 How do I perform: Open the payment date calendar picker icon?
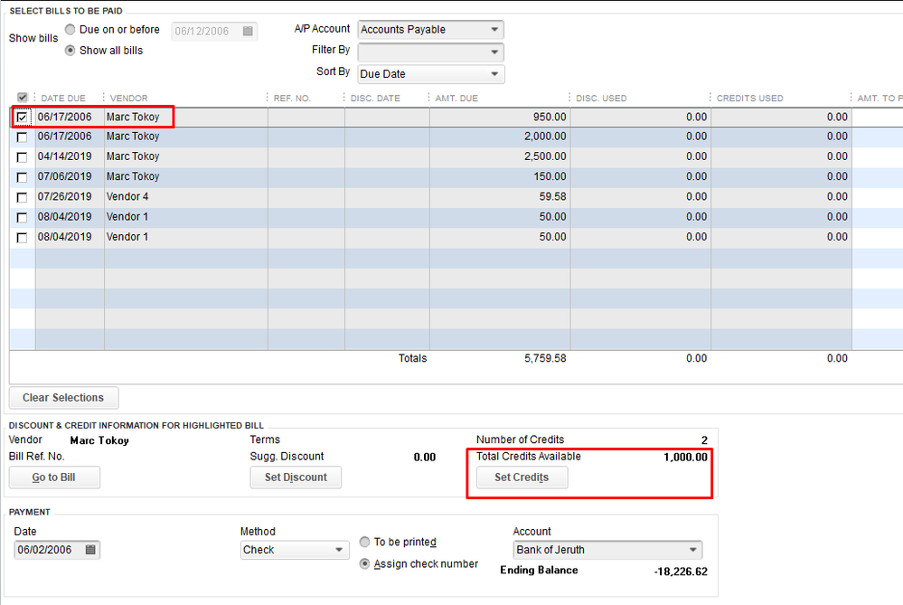[90, 550]
